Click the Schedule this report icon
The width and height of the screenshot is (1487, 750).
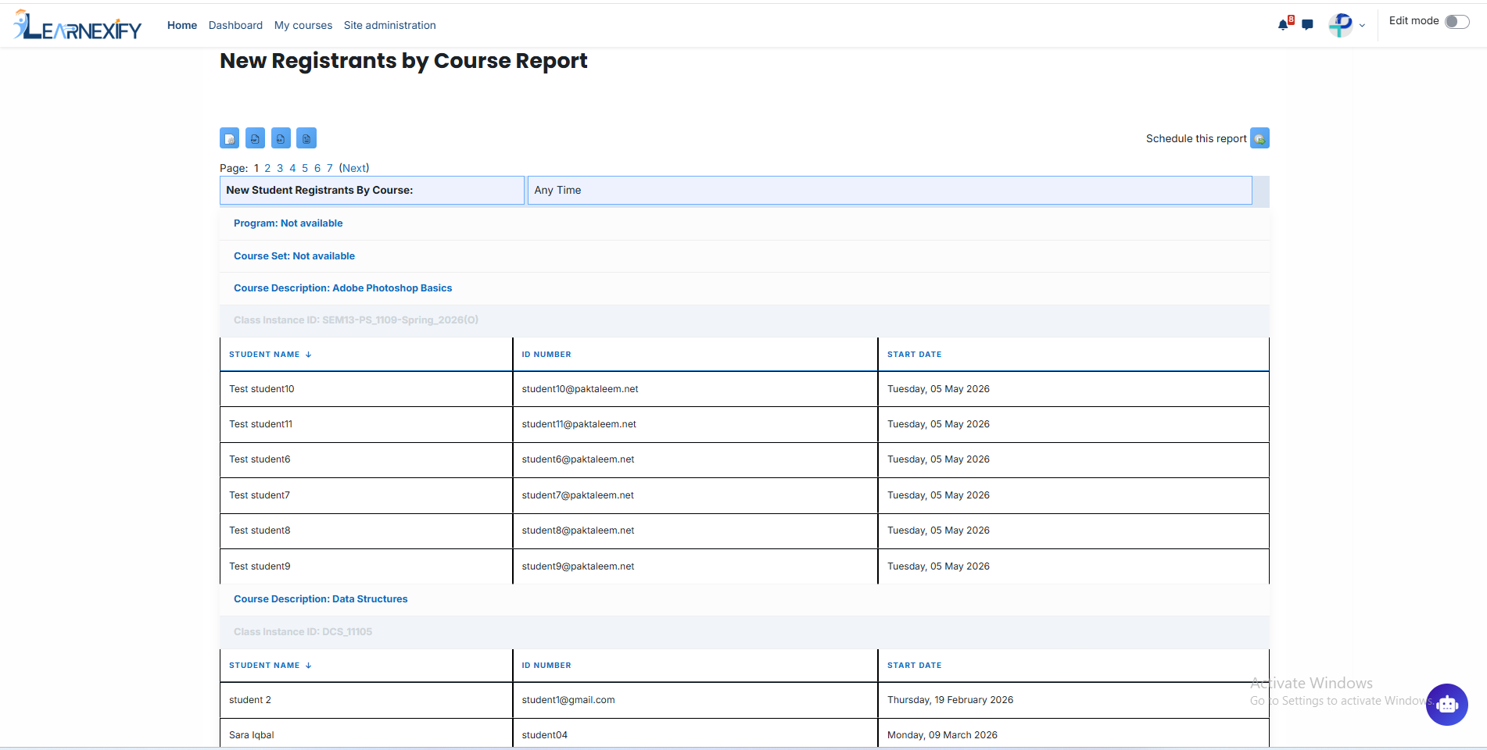(1259, 138)
